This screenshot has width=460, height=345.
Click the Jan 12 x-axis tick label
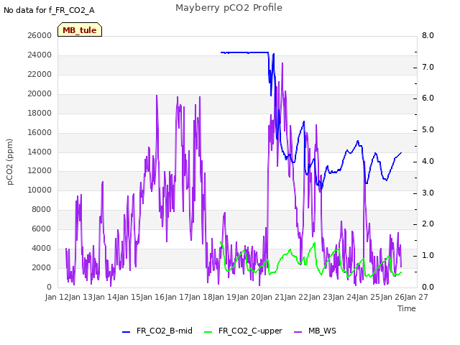coord(57,297)
